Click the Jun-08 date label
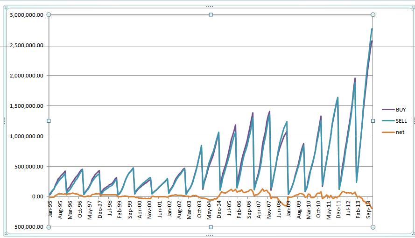Screen dimensions: 415x238 click(x=279, y=209)
